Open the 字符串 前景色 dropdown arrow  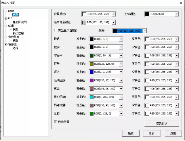coord(121,56)
